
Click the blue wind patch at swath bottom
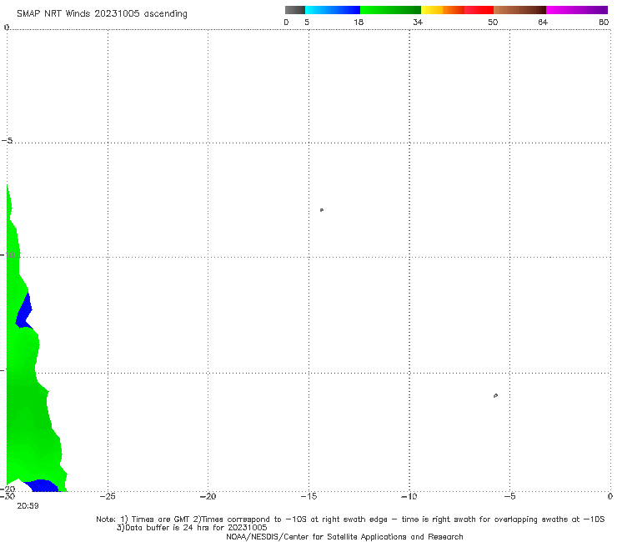pos(42,485)
